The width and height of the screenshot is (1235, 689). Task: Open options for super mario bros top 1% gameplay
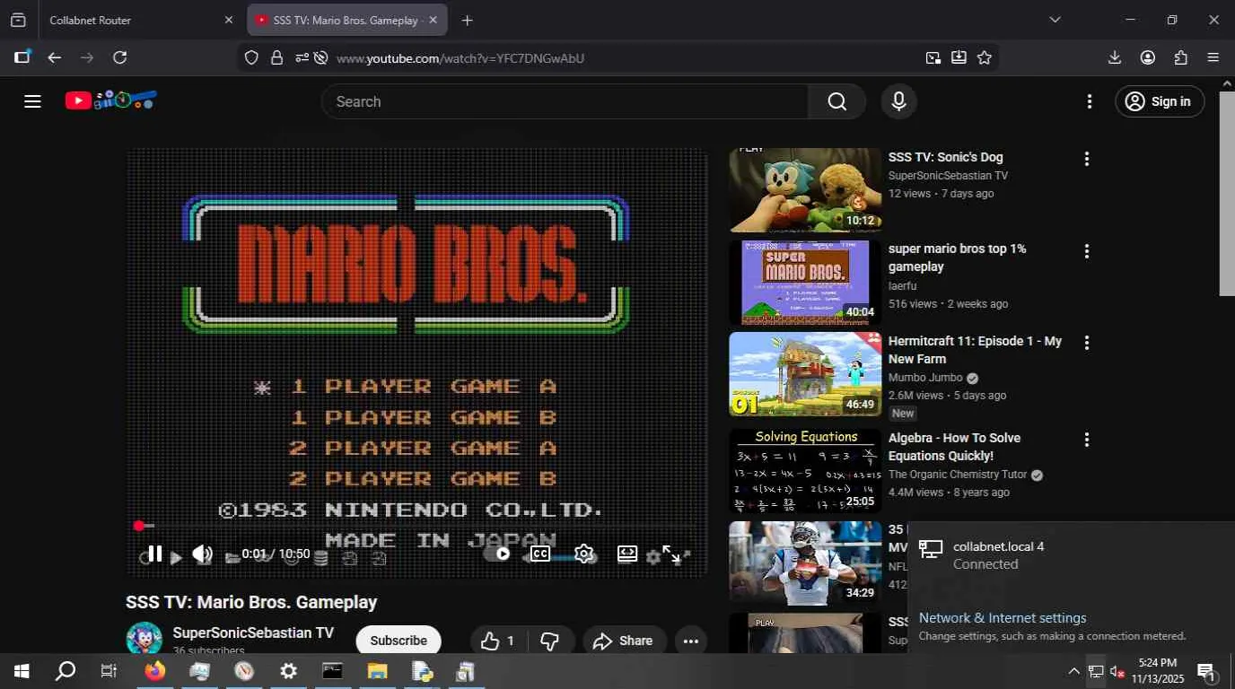coord(1086,251)
